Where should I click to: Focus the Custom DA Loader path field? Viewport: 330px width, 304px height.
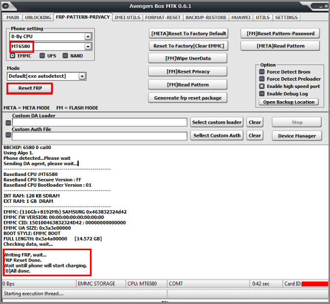pyautogui.click(x=100, y=123)
